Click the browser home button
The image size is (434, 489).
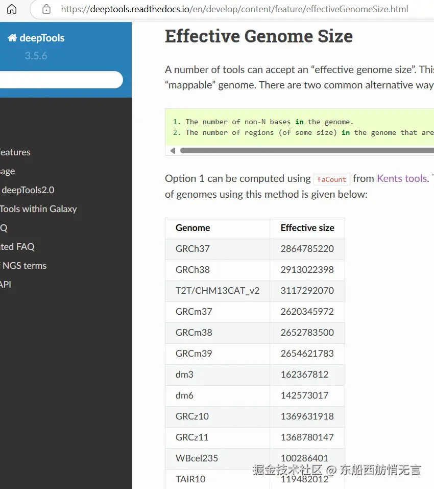(x=11, y=9)
